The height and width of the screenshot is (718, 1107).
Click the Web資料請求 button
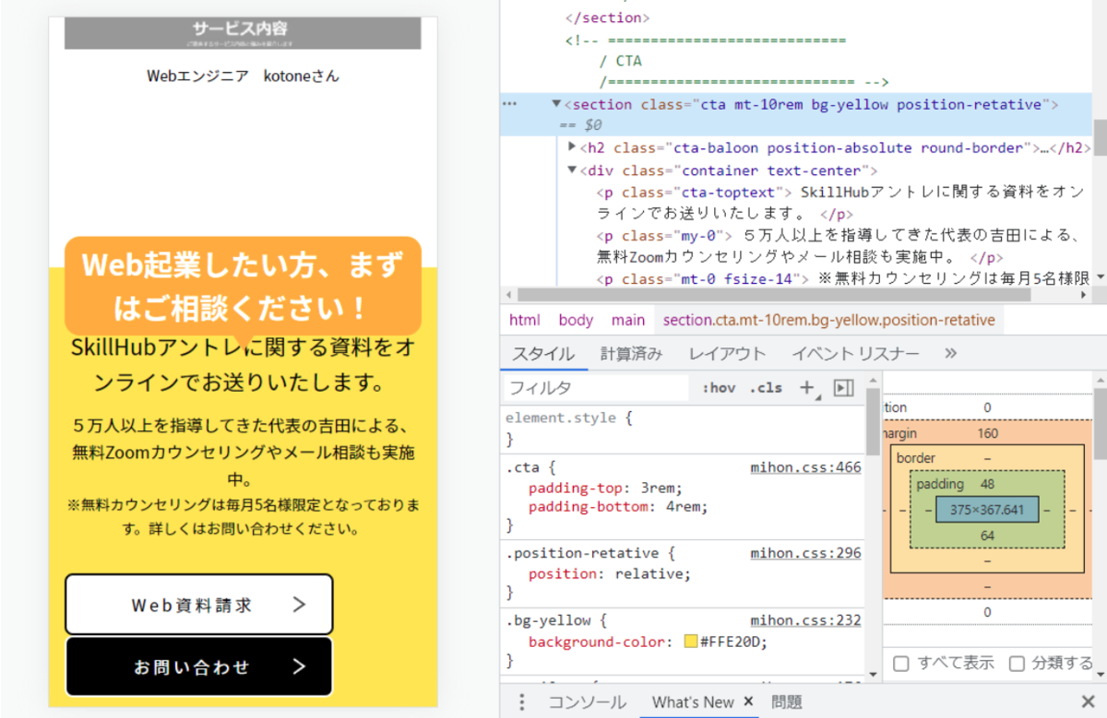[x=199, y=605]
